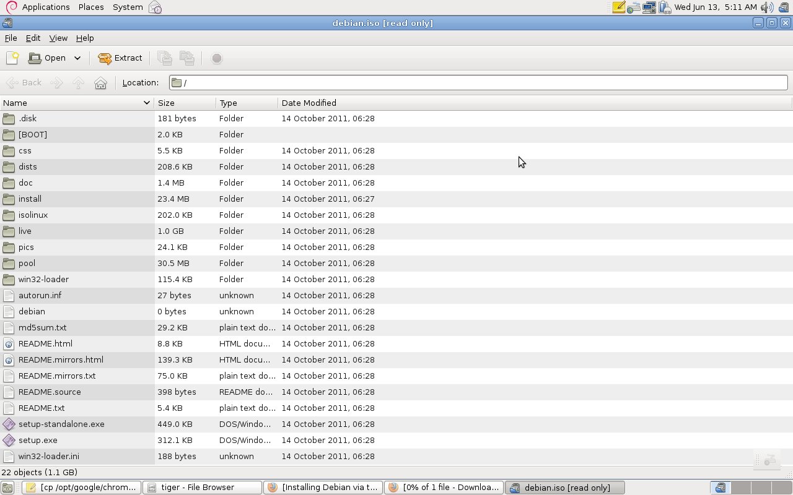The width and height of the screenshot is (793, 495).
Task: Go back using the Back button
Action: coord(24,83)
